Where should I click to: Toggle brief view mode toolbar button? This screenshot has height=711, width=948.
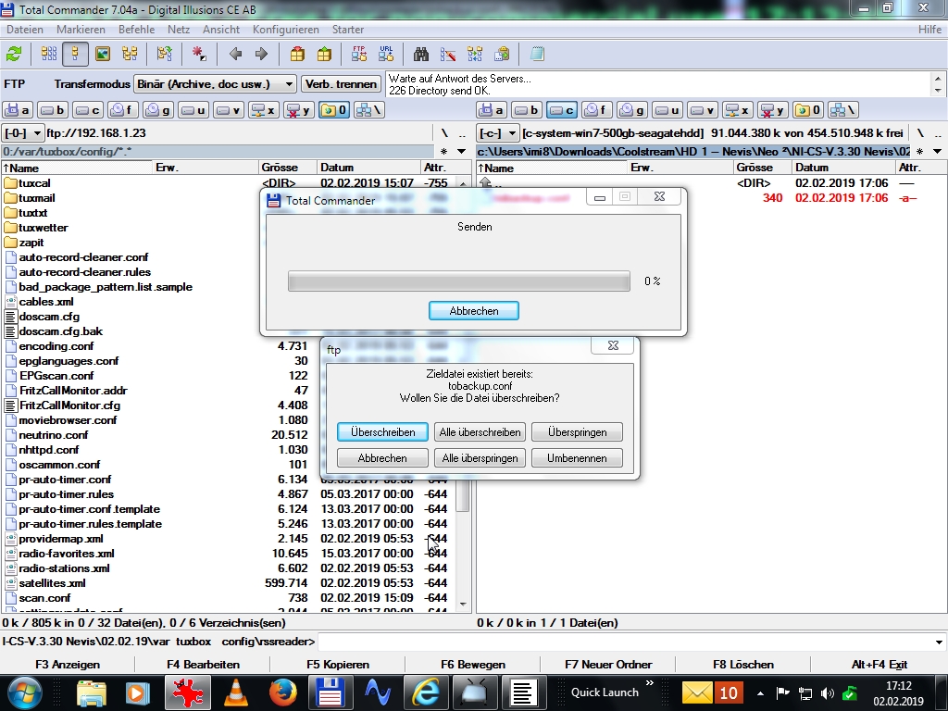(x=44, y=54)
